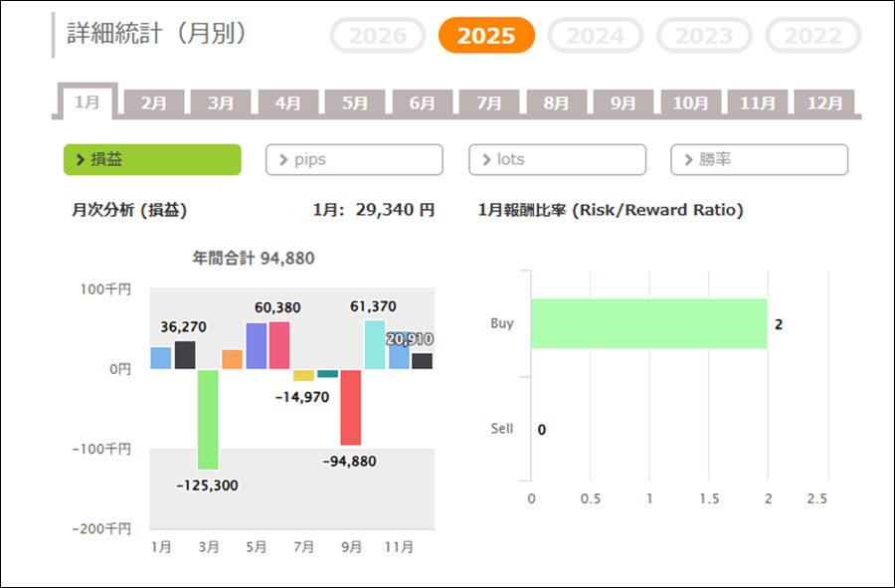The image size is (895, 588).
Task: Expand the pips metric selector
Action: pyautogui.click(x=354, y=159)
